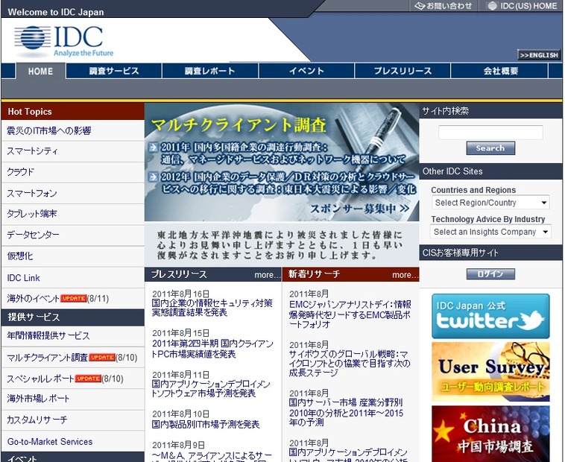Image resolution: width=565 pixels, height=462 pixels.
Task: Open press release 国内企業の情報セキュリティ対策実態調査結果を発表
Action: [x=212, y=308]
